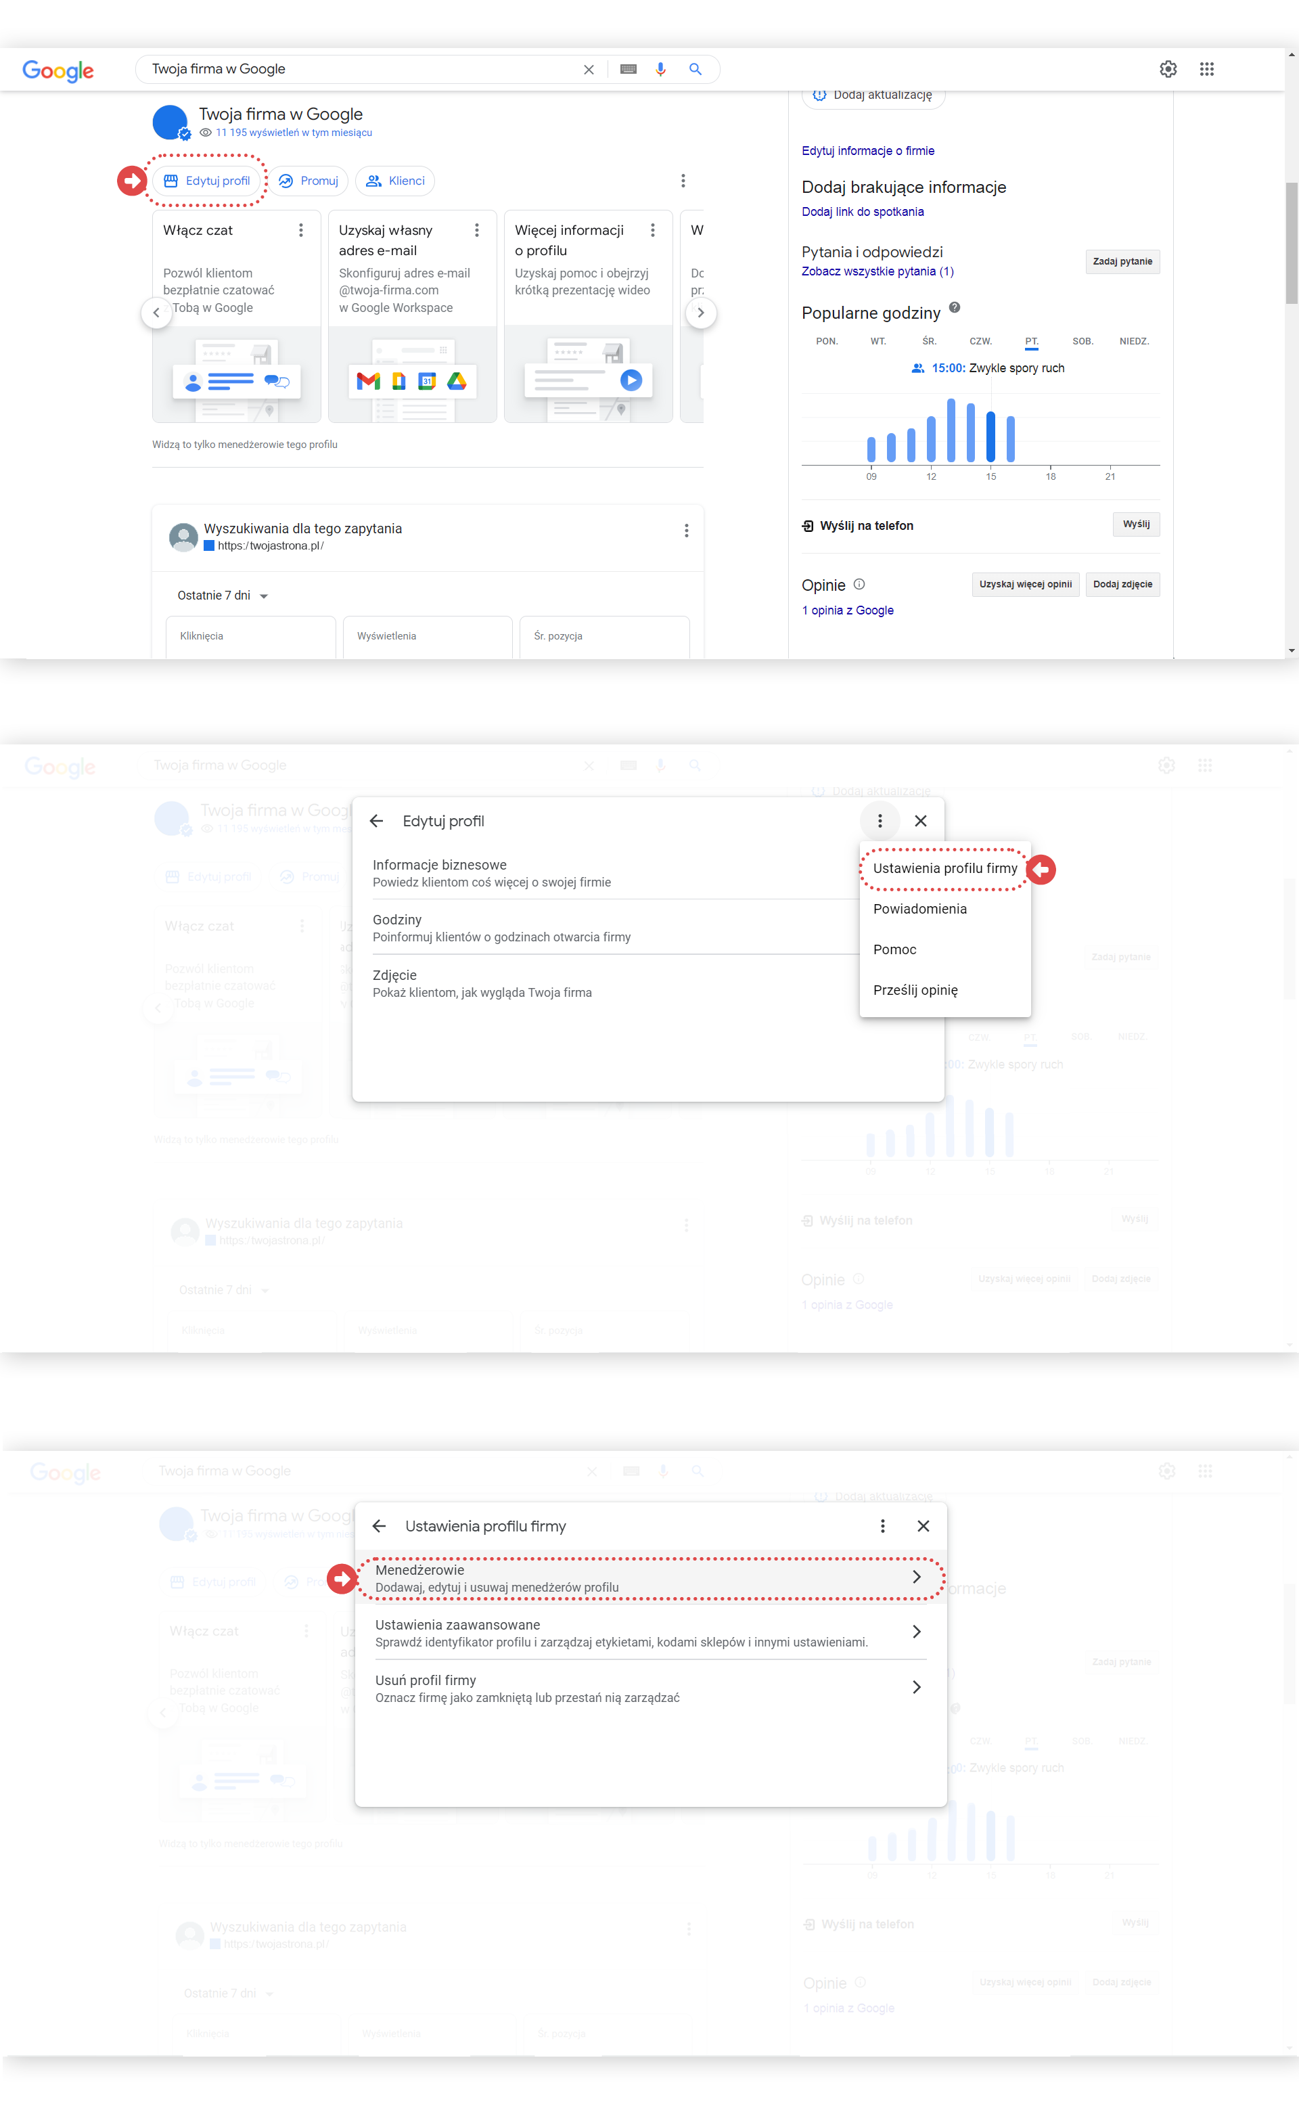Open the three-dot menu of Wyszukiwania dla tego zapytania

[x=687, y=531]
